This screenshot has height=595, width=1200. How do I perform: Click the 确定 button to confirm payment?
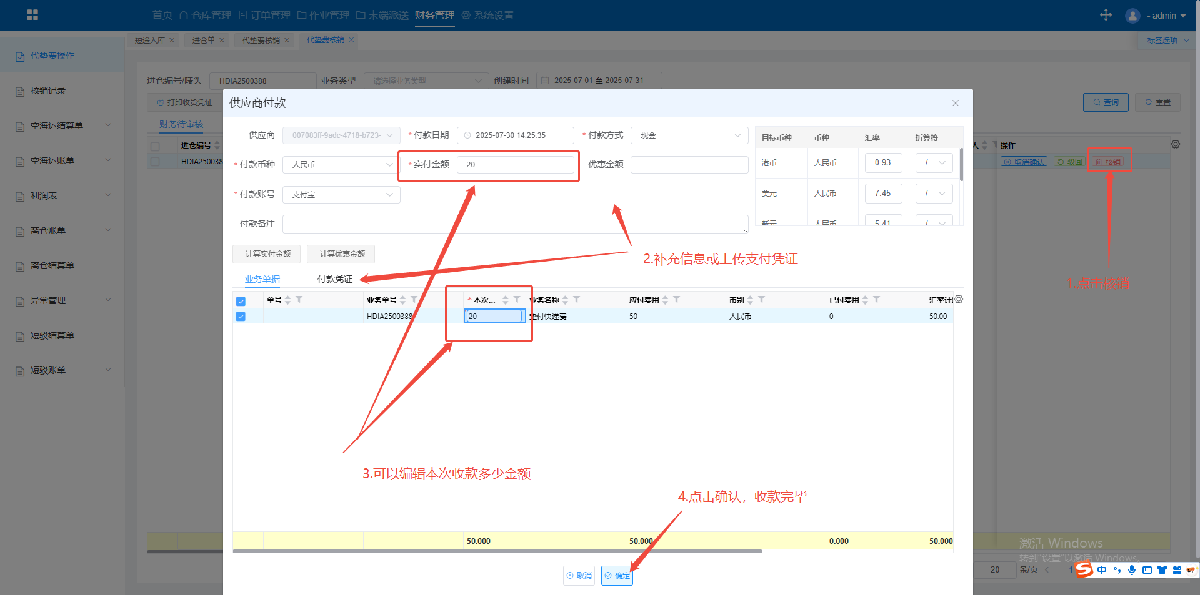[x=617, y=576]
